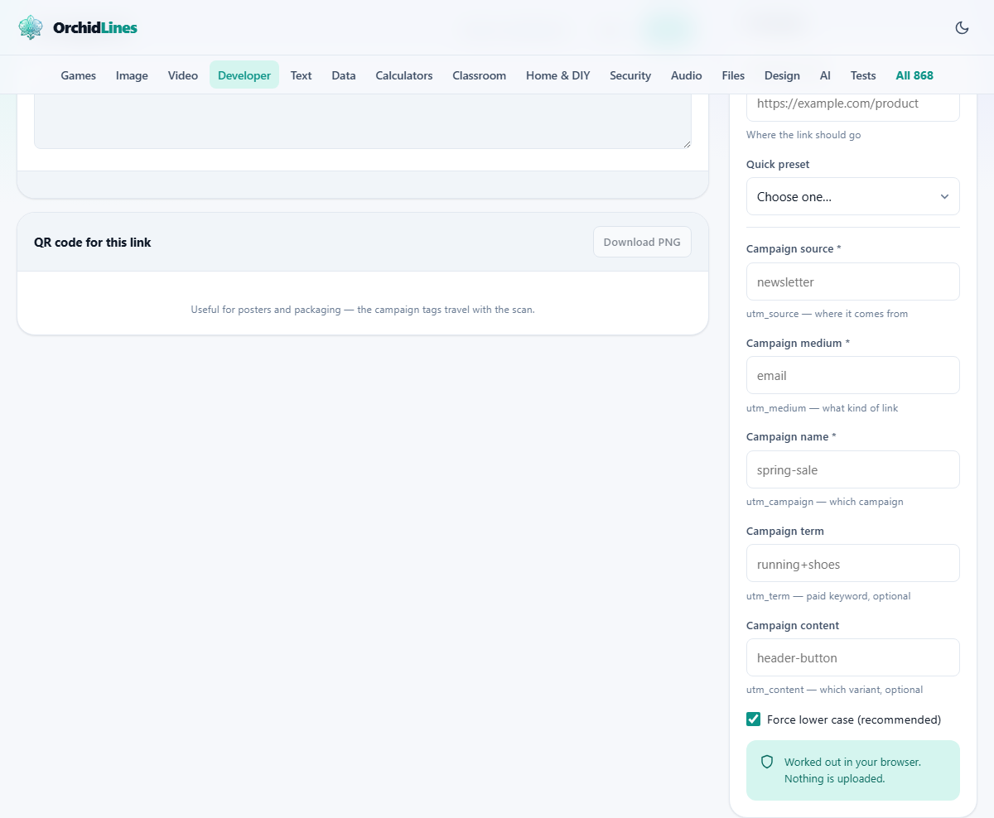Click the 'utm_content — which variant, optional' hint
The width and height of the screenshot is (994, 818).
[x=834, y=690]
